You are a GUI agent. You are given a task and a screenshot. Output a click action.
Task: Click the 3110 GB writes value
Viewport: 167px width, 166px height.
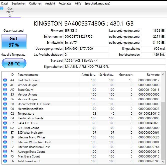153,43
